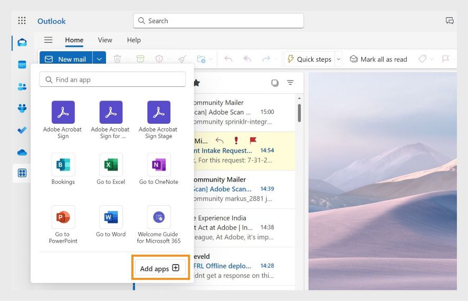Open People in the left sidebar
This screenshot has width=468, height=301.
tap(22, 87)
